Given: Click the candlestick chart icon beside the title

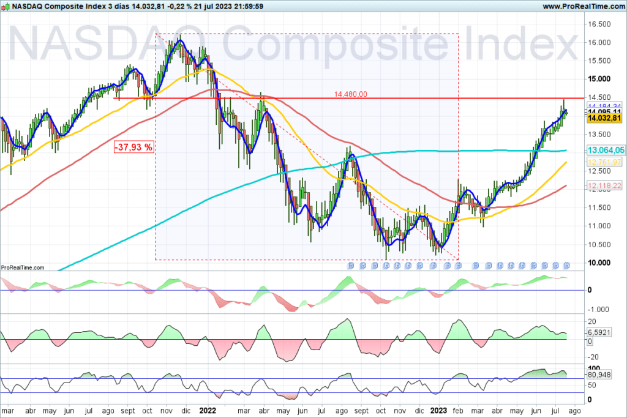Looking at the screenshot, I should [x=5, y=6].
